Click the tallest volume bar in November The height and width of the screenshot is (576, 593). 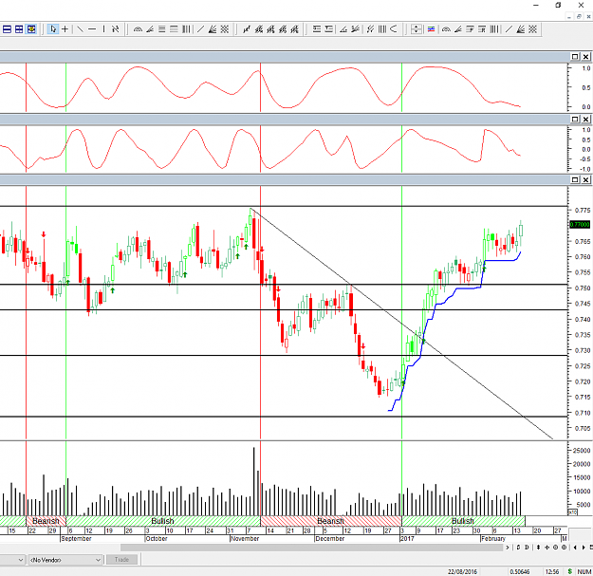[x=253, y=481]
